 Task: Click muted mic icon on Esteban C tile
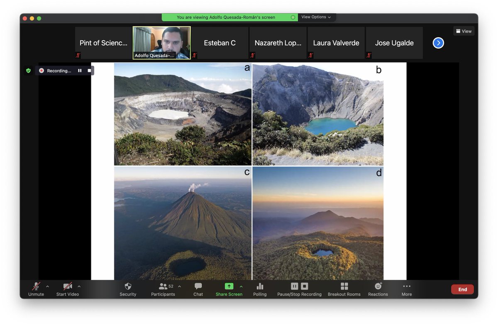(194, 55)
